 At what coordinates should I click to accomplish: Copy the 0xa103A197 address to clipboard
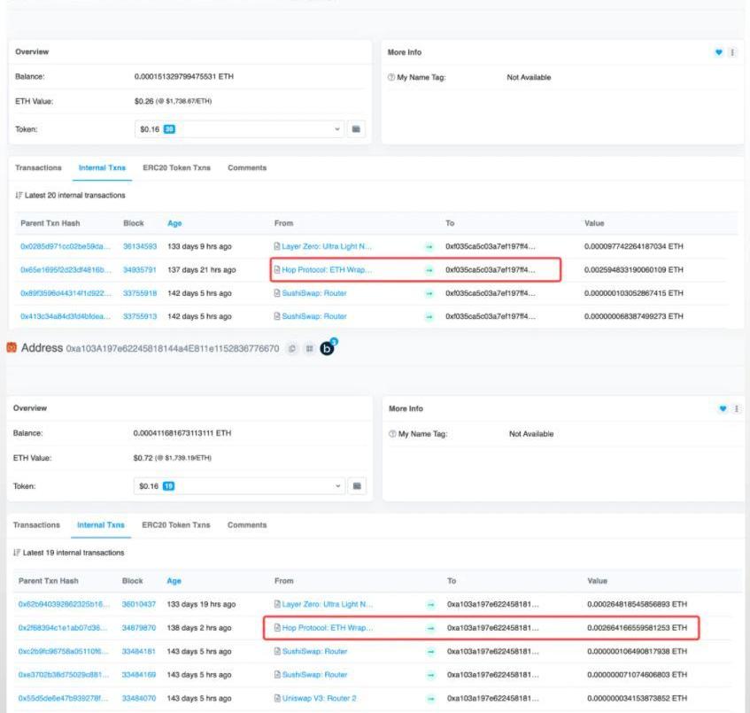[291, 349]
